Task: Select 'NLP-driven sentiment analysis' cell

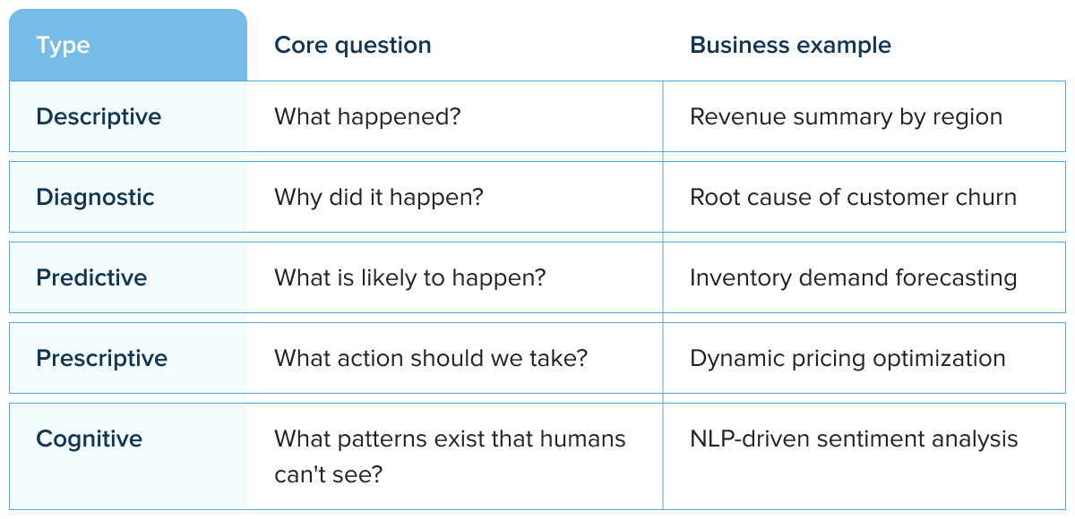Action: pos(854,439)
